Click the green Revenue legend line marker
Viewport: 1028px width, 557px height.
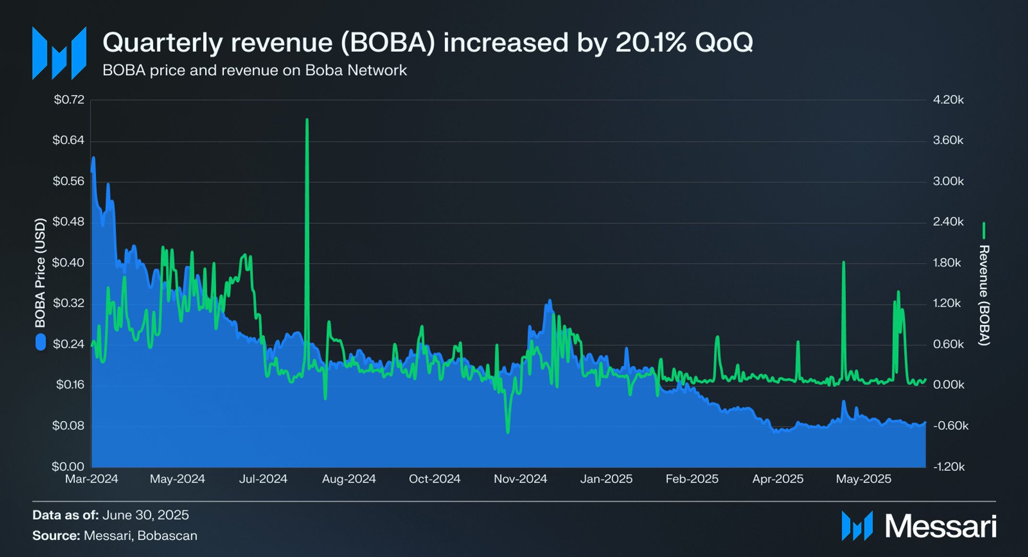click(984, 231)
